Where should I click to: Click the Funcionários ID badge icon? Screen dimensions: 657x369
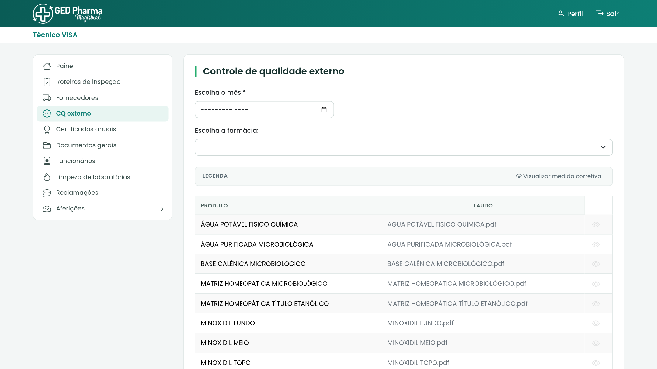tap(47, 161)
